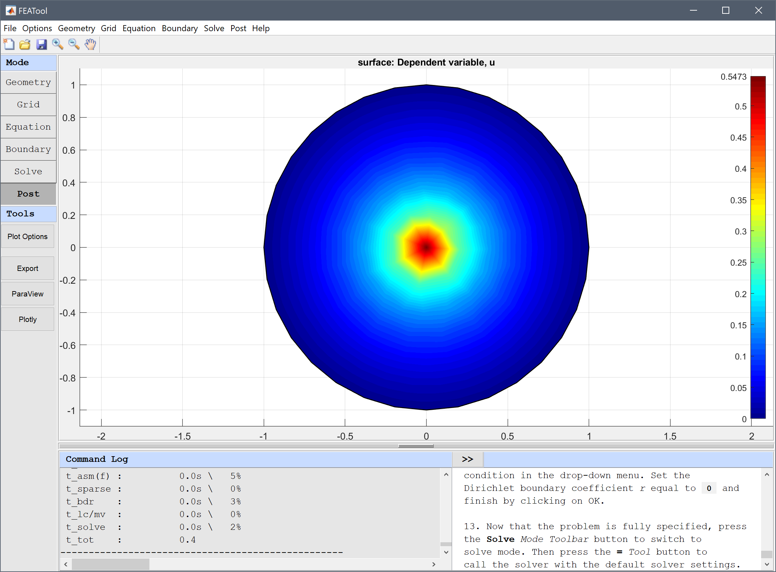
Task: Open the Equation menu
Action: tap(139, 28)
